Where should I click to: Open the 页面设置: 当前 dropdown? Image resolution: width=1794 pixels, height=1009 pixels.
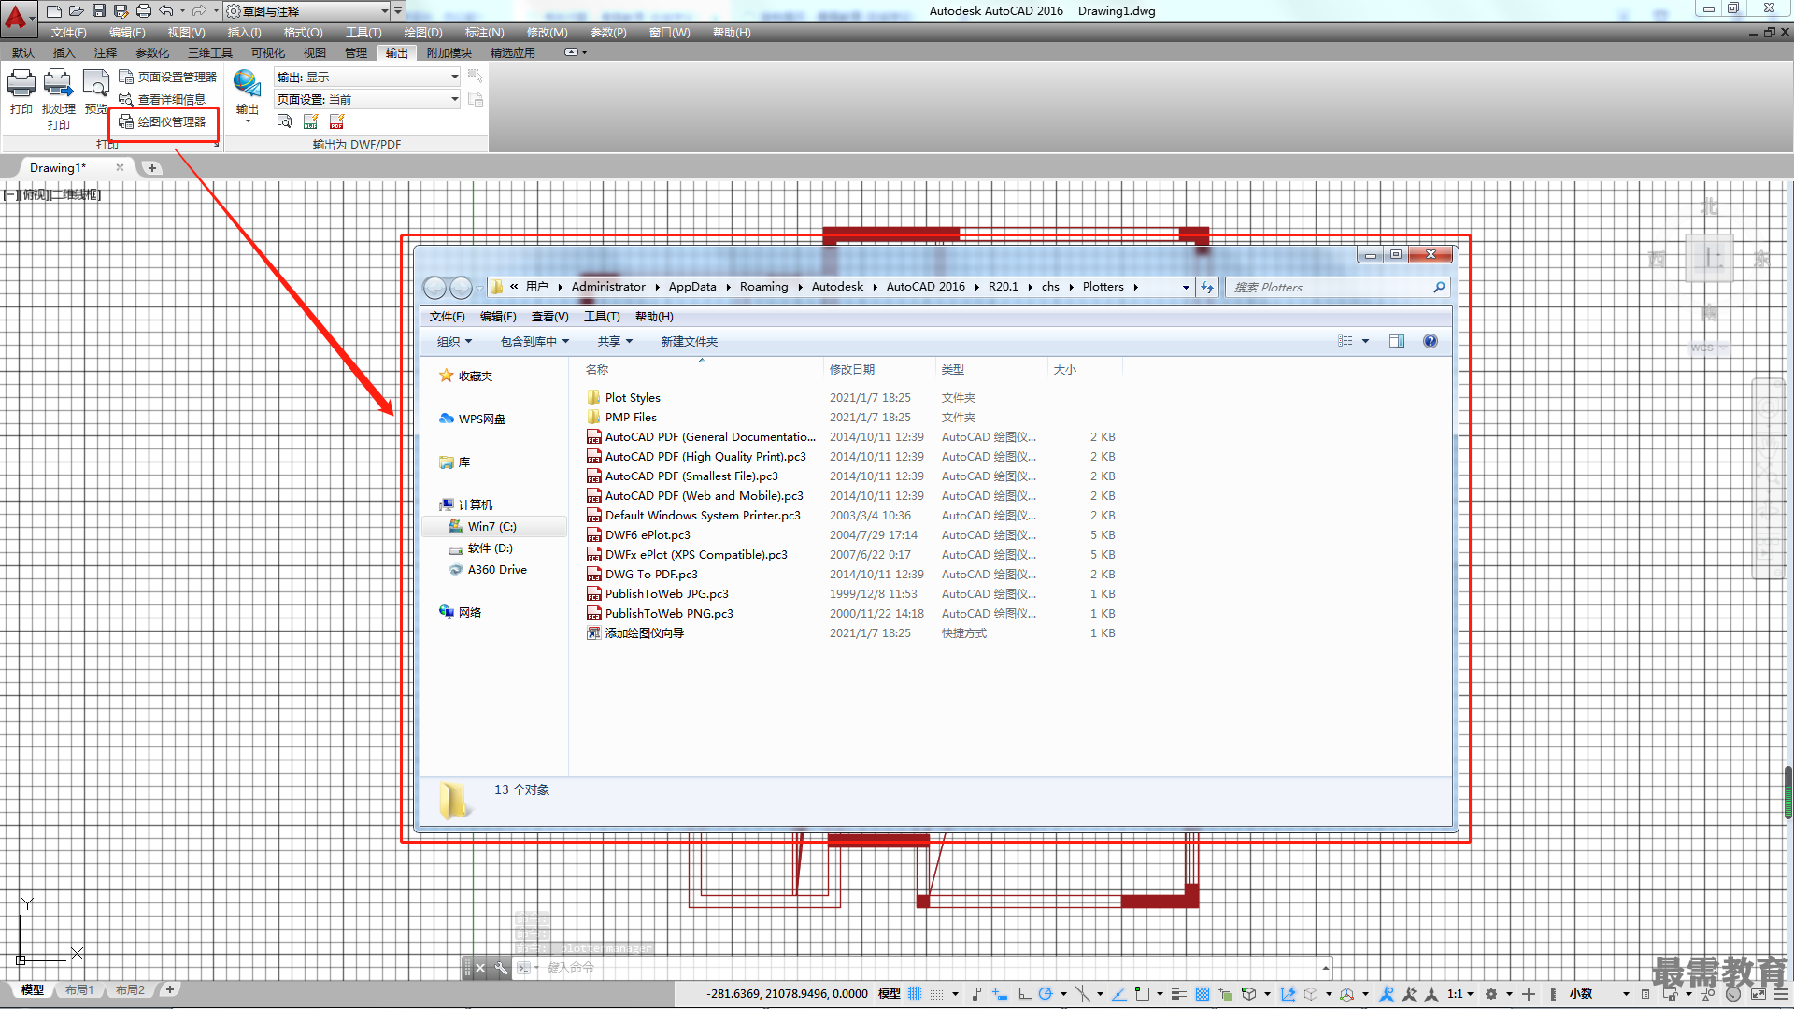tap(367, 99)
